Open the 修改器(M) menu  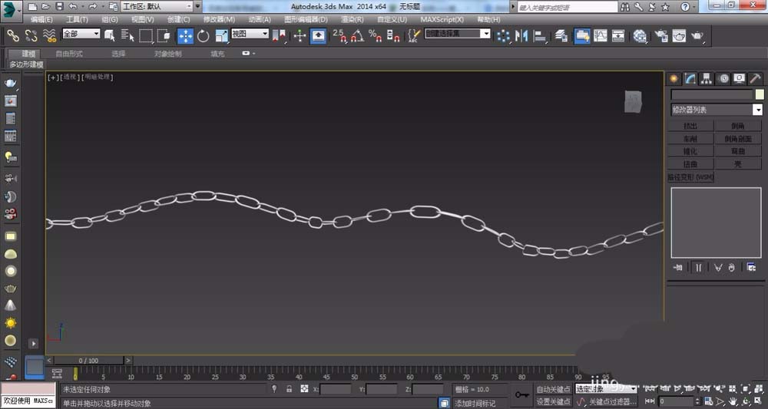[x=219, y=20]
